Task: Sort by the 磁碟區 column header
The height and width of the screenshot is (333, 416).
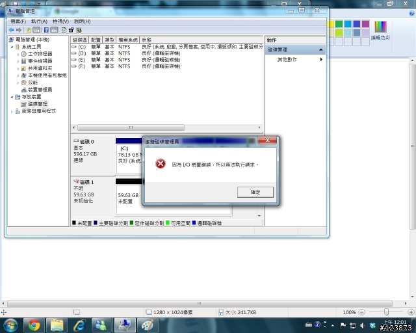Action: coord(79,40)
